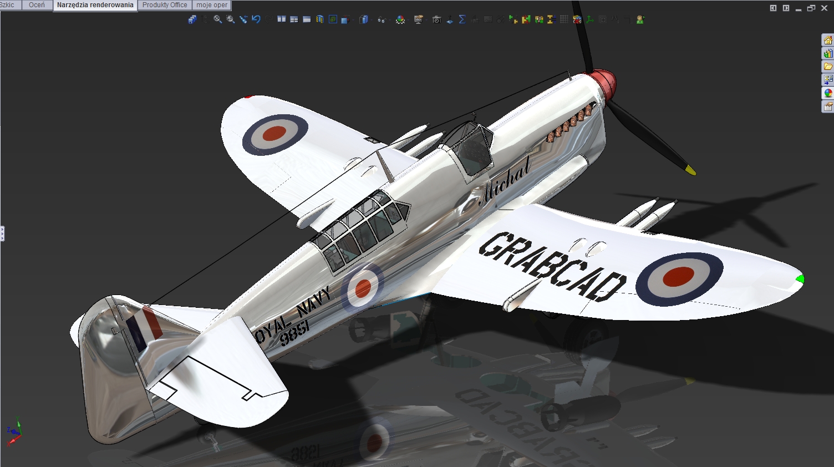Open the Design Library books pane tab
834x467 pixels.
click(828, 53)
